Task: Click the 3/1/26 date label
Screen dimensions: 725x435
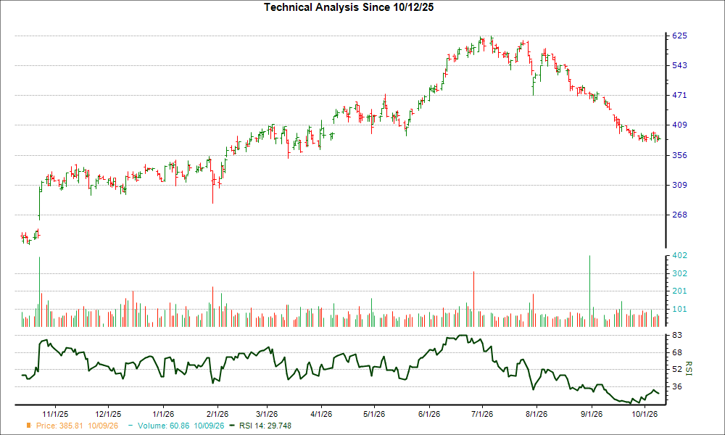Action: 267,414
